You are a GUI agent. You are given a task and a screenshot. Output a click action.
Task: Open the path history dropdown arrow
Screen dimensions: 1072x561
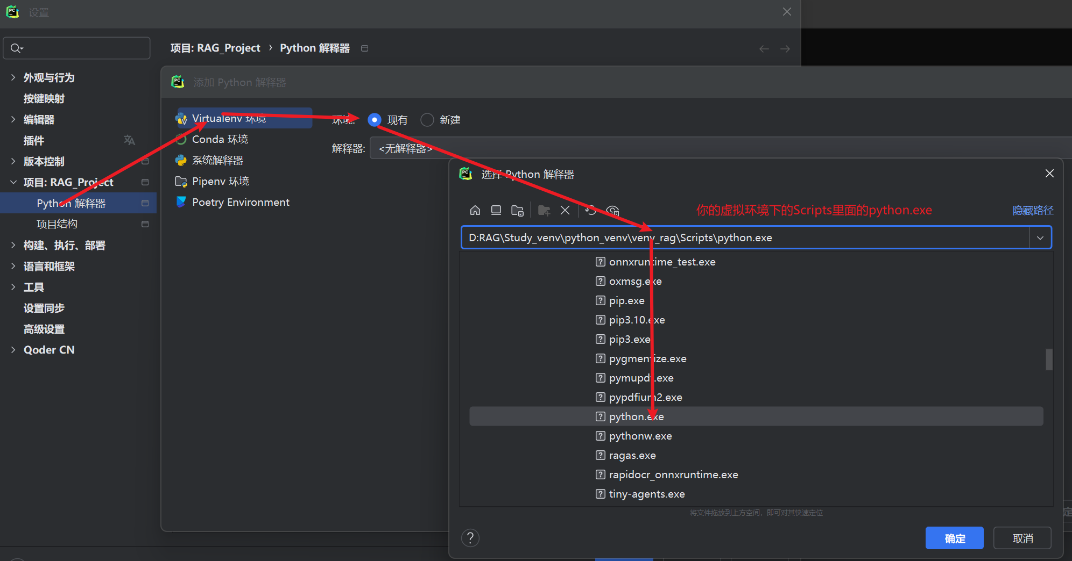(1040, 238)
